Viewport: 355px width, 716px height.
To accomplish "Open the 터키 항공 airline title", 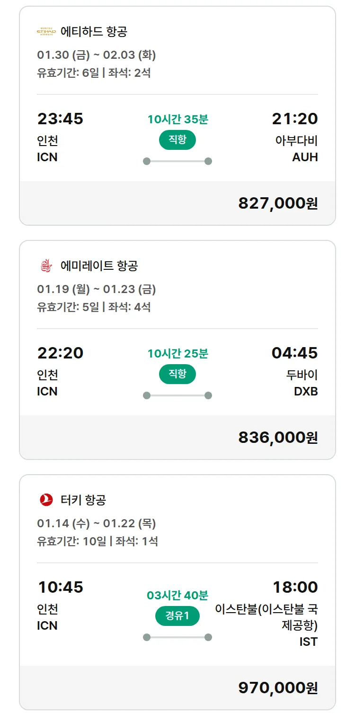I will coord(83,500).
